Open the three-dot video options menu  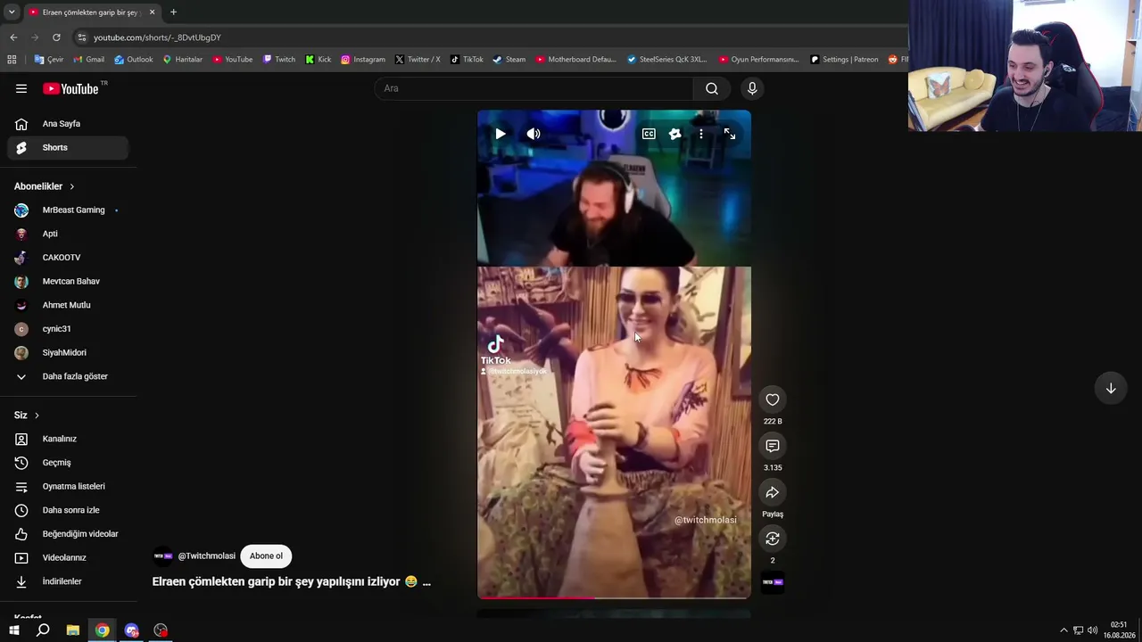701,134
